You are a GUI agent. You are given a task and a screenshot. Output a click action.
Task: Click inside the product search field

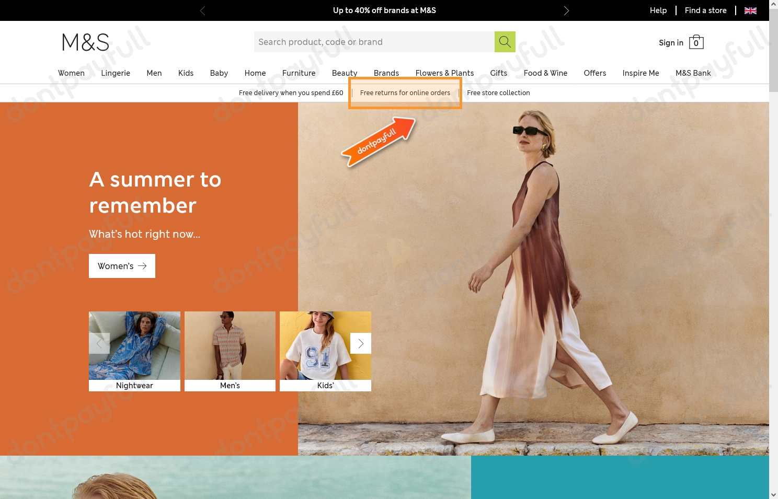(374, 42)
